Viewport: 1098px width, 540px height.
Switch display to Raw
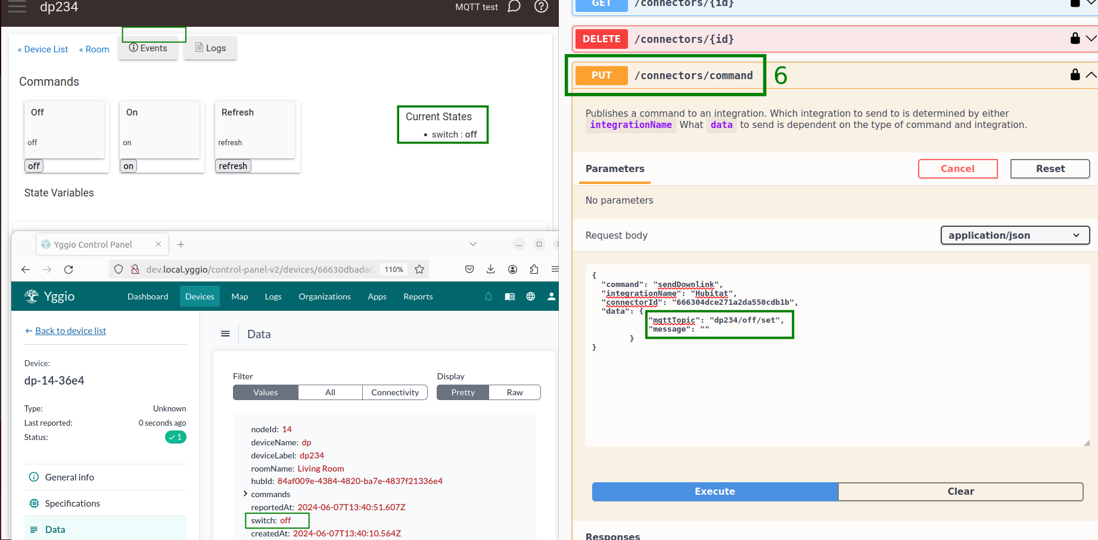point(515,392)
